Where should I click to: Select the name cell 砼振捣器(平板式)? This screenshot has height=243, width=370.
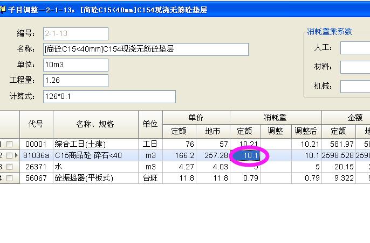[x=95, y=178]
